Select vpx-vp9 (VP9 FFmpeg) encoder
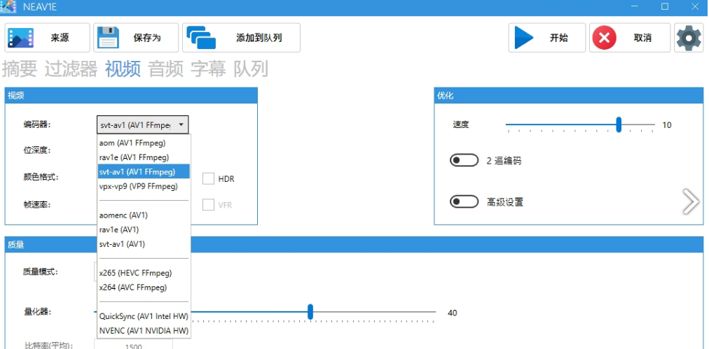 (144, 186)
